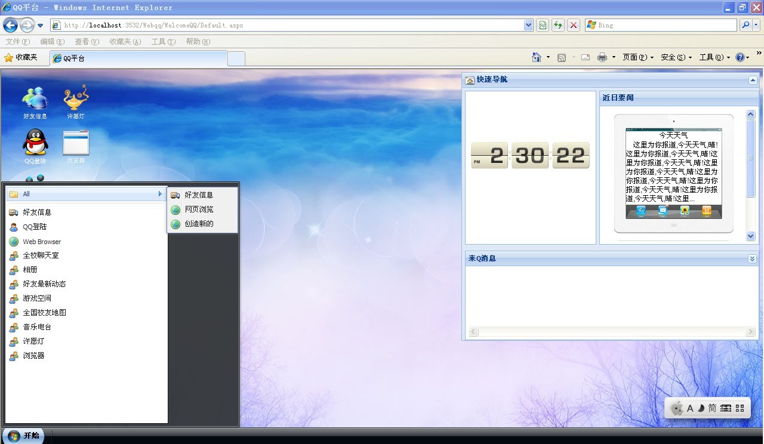Click the refresh page icon
The width and height of the screenshot is (764, 444).
[x=558, y=25]
